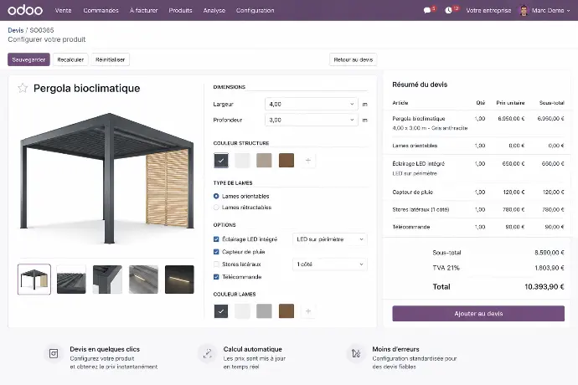Viewport: 578px width, 385px height.
Task: Open the Vente menu
Action: [x=63, y=10]
